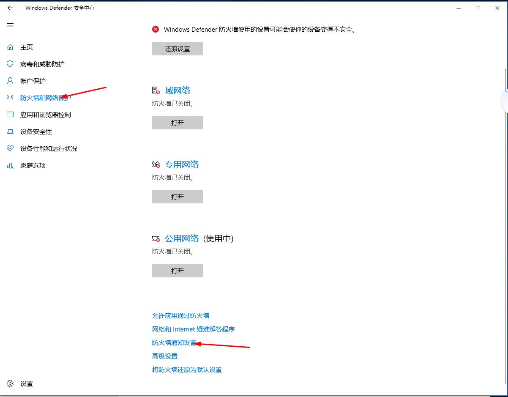Open 主页 in the sidebar
Screen dimensions: 508x397
[x=27, y=47]
